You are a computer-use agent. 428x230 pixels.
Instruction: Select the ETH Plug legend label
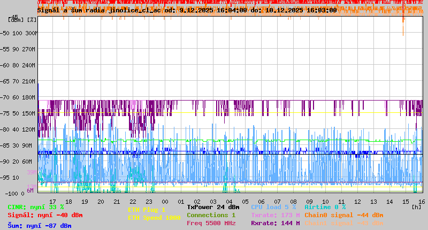(x=147, y=210)
